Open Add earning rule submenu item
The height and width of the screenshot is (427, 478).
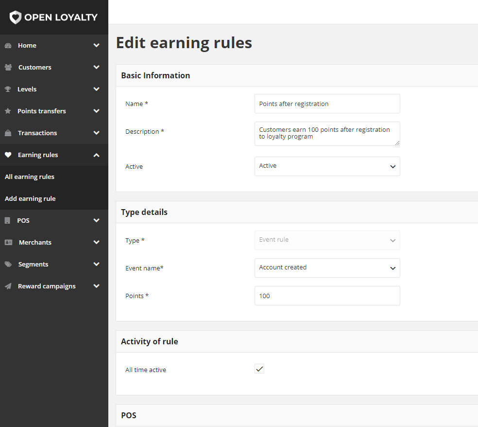[x=30, y=199]
